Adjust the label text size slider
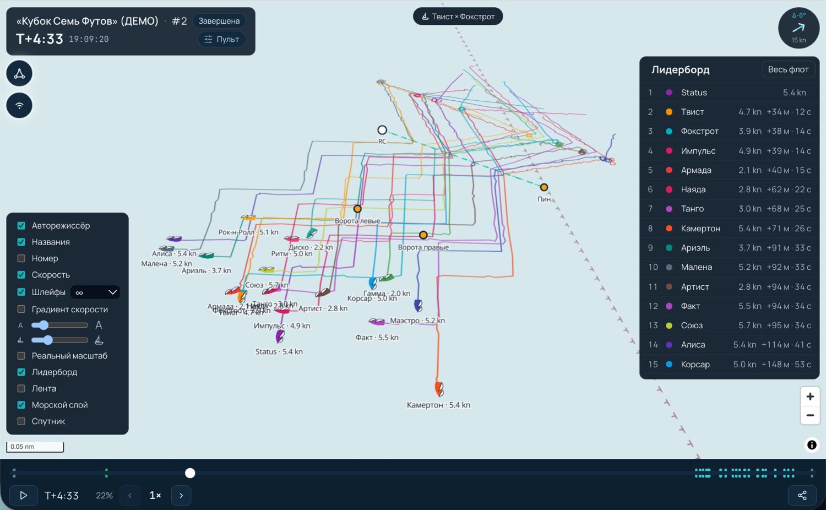826x510 pixels. (59, 325)
